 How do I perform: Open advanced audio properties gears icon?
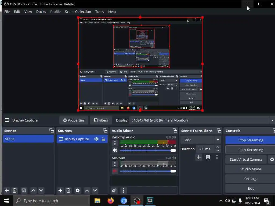click(x=114, y=190)
